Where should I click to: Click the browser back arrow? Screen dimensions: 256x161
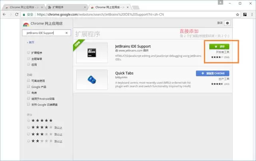click(4, 14)
